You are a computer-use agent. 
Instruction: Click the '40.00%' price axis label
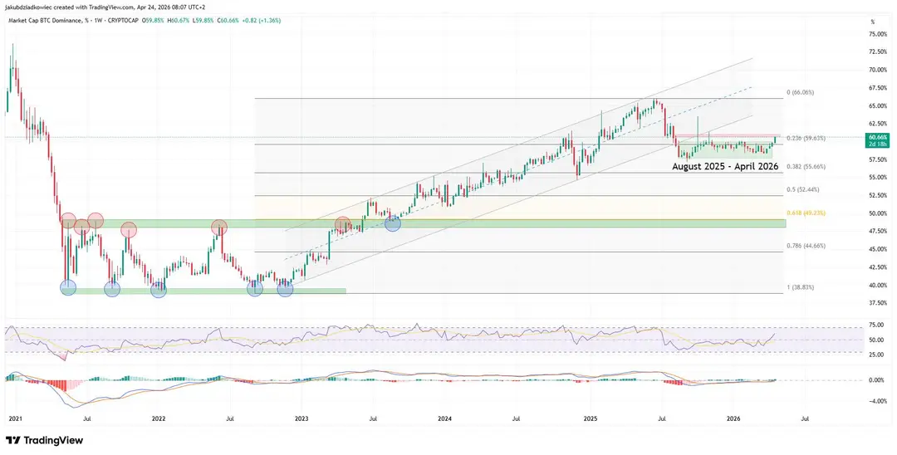click(x=878, y=286)
